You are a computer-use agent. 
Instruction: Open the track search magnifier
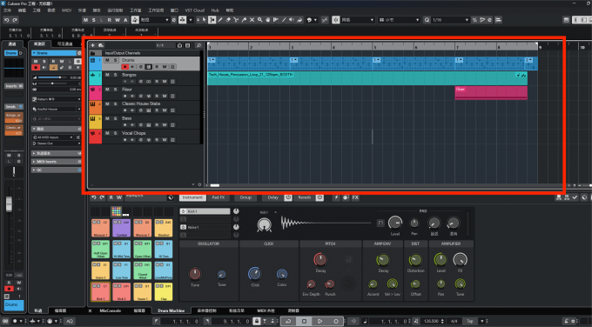pos(198,45)
